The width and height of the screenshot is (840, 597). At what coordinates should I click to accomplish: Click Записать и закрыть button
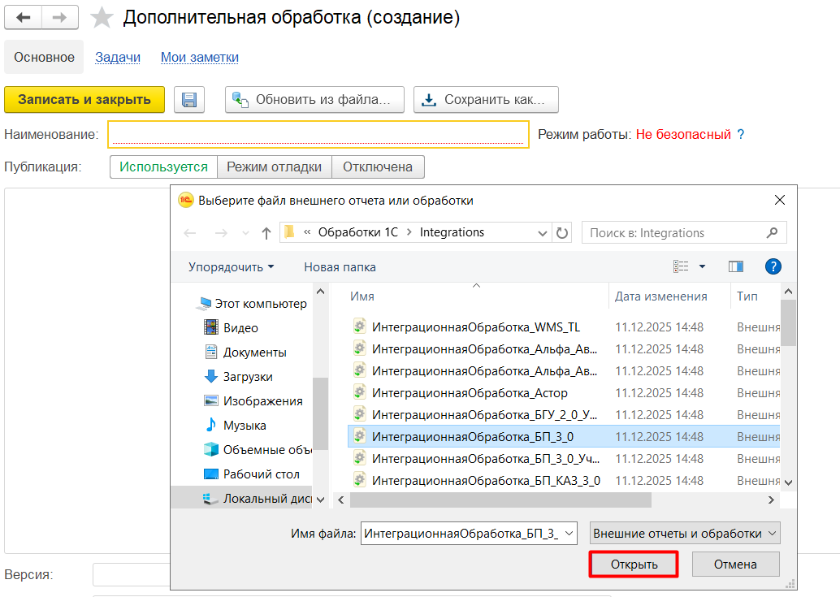coord(84,100)
